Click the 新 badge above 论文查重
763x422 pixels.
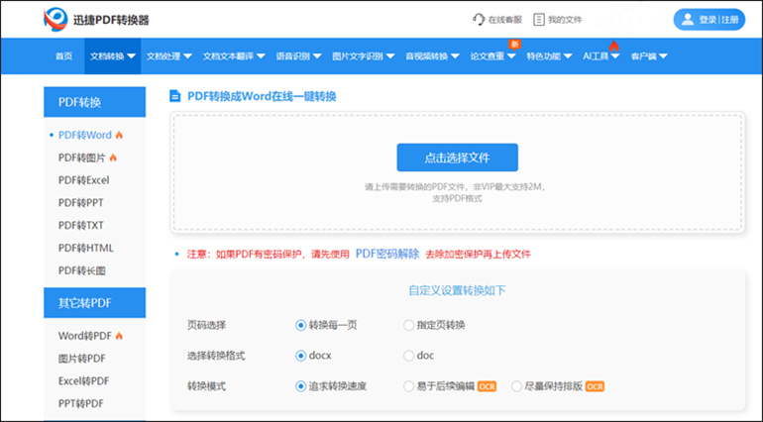[x=514, y=45]
